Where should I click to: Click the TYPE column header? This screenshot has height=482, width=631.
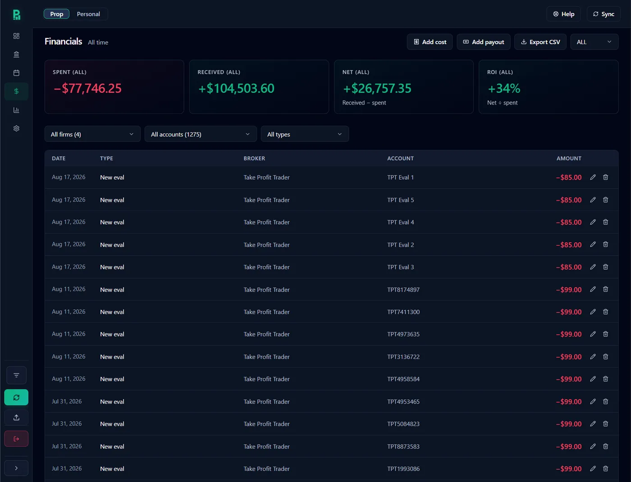click(106, 159)
